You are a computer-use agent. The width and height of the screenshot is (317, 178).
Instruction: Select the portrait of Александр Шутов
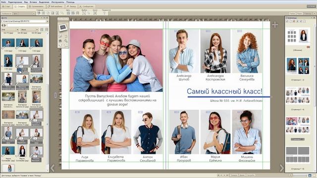(x=184, y=51)
